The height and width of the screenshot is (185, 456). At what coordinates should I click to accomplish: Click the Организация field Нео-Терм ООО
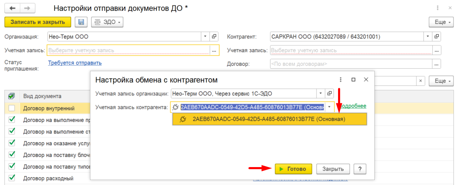point(124,36)
